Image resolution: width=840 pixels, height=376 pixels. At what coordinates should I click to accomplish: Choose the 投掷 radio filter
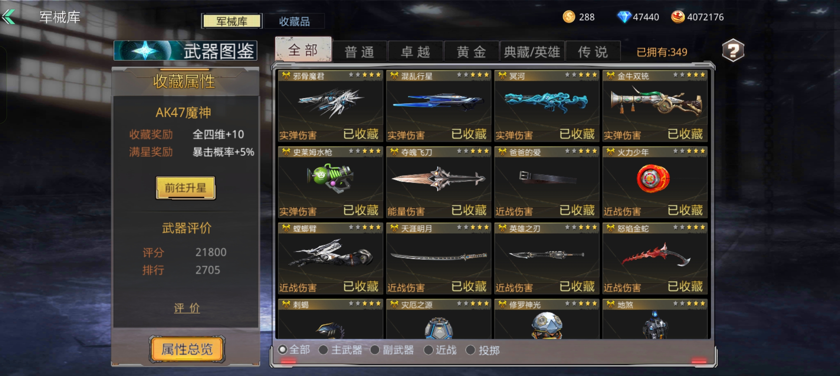click(x=483, y=350)
